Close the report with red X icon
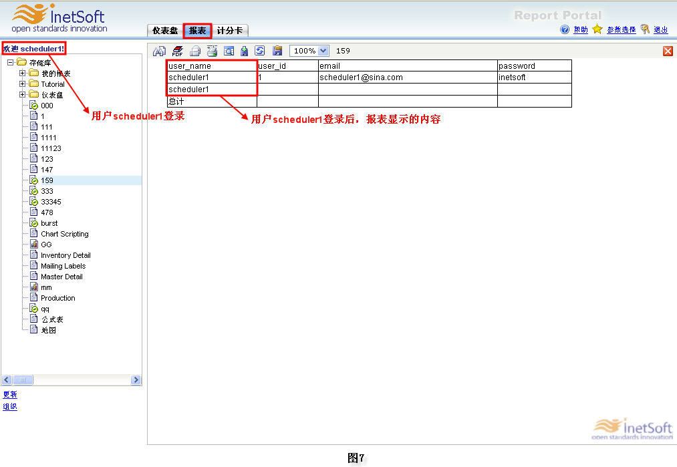 668,51
